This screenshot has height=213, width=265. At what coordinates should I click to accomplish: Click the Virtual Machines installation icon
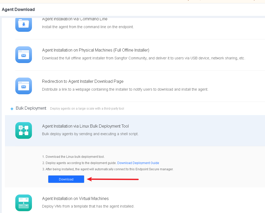point(24,203)
